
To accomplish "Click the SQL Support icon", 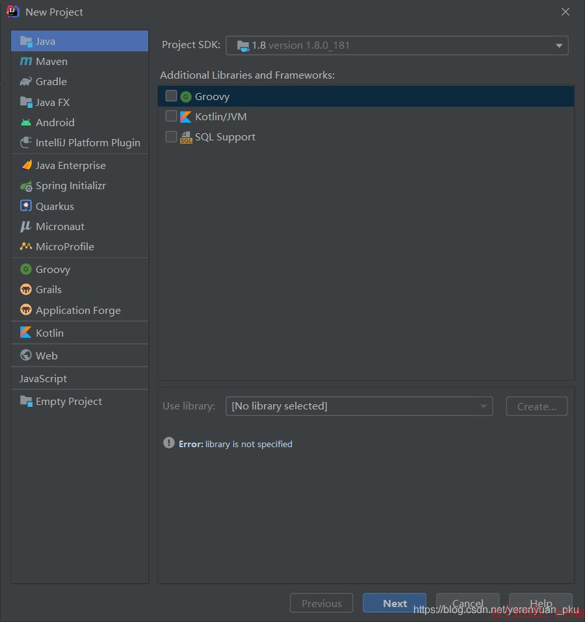I will coord(186,137).
